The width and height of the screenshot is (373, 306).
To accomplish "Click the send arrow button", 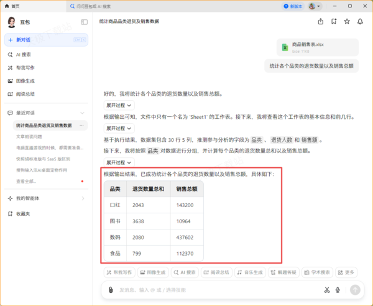I will [x=355, y=290].
